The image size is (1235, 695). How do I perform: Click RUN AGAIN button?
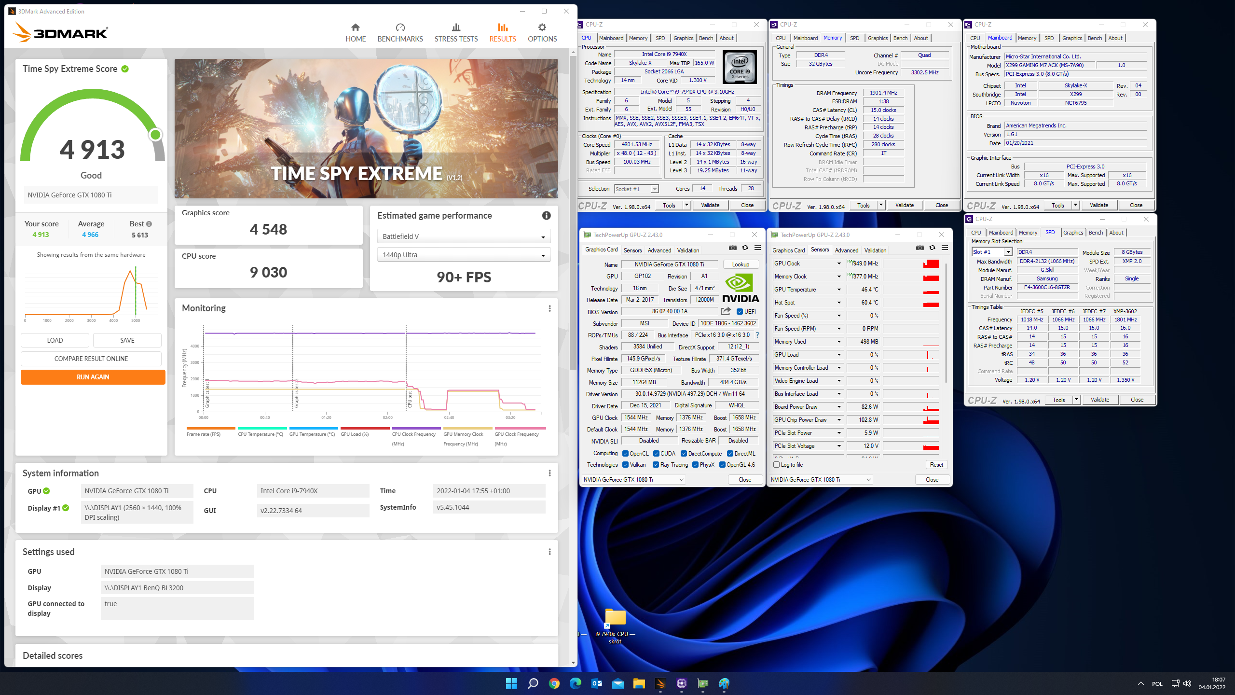click(x=93, y=377)
